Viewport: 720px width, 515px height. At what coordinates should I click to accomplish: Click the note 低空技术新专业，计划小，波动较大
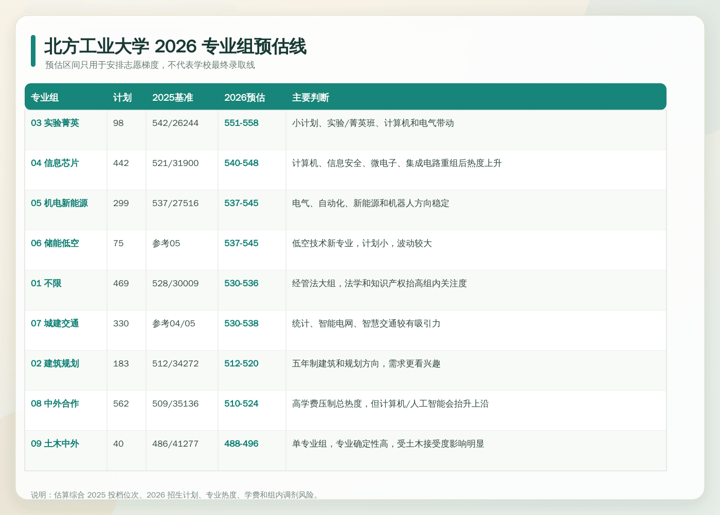tap(362, 243)
